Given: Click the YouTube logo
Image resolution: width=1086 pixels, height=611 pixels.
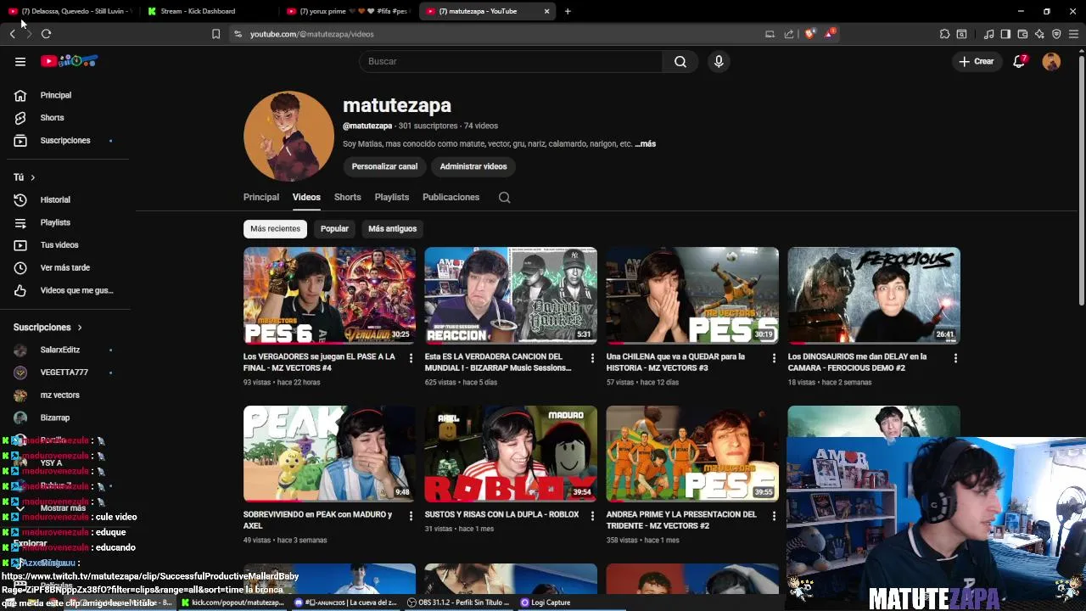Looking at the screenshot, I should [70, 61].
